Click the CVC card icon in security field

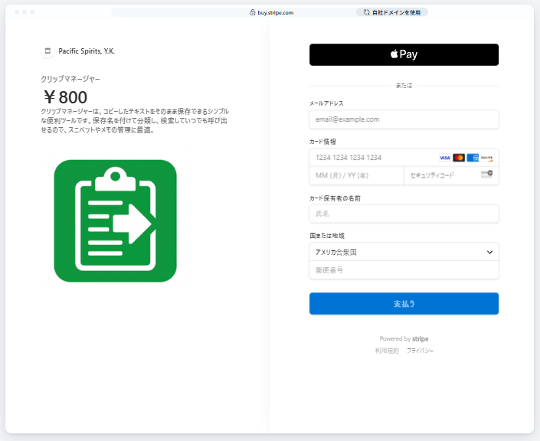486,175
